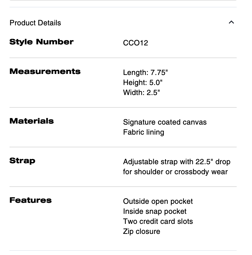The height and width of the screenshot is (255, 252).
Task: Click the Length: 7.75" measurement line
Action: (145, 73)
